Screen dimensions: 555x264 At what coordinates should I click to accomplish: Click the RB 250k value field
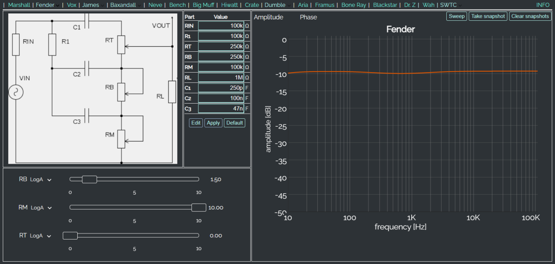coord(221,57)
